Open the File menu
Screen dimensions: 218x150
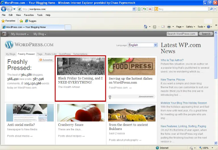[x=4, y=15]
